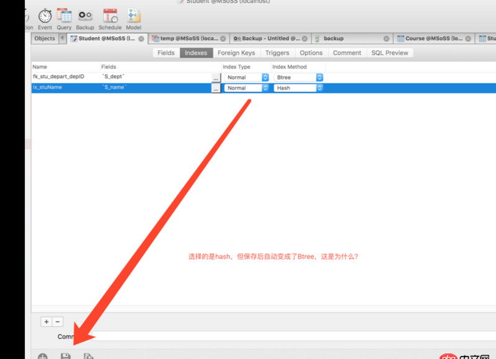The width and height of the screenshot is (496, 359).
Task: Select the ix_stuName index name
Action: [x=48, y=87]
